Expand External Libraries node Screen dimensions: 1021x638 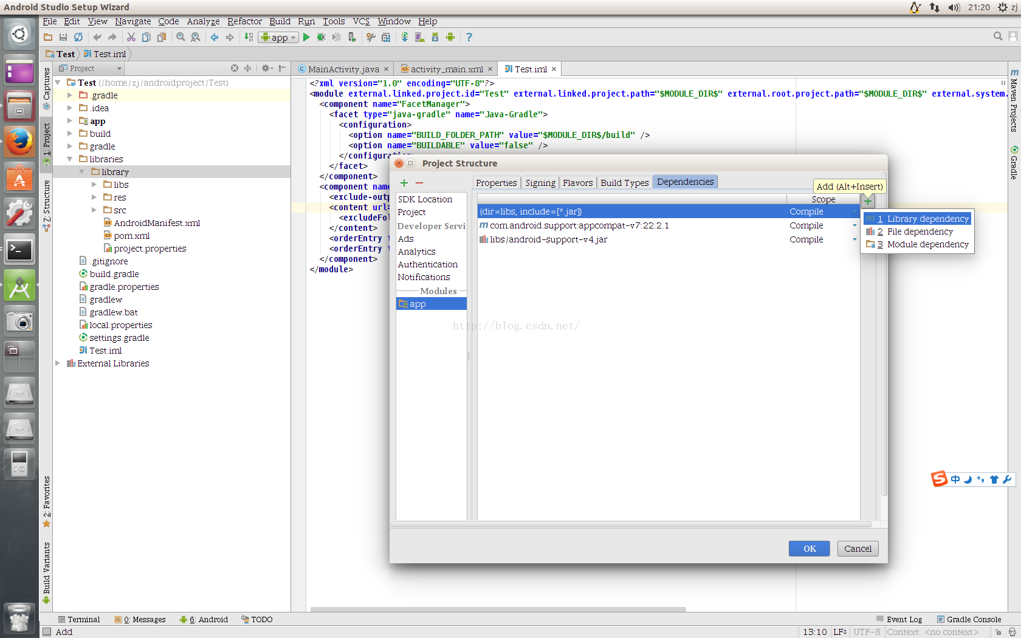[58, 363]
